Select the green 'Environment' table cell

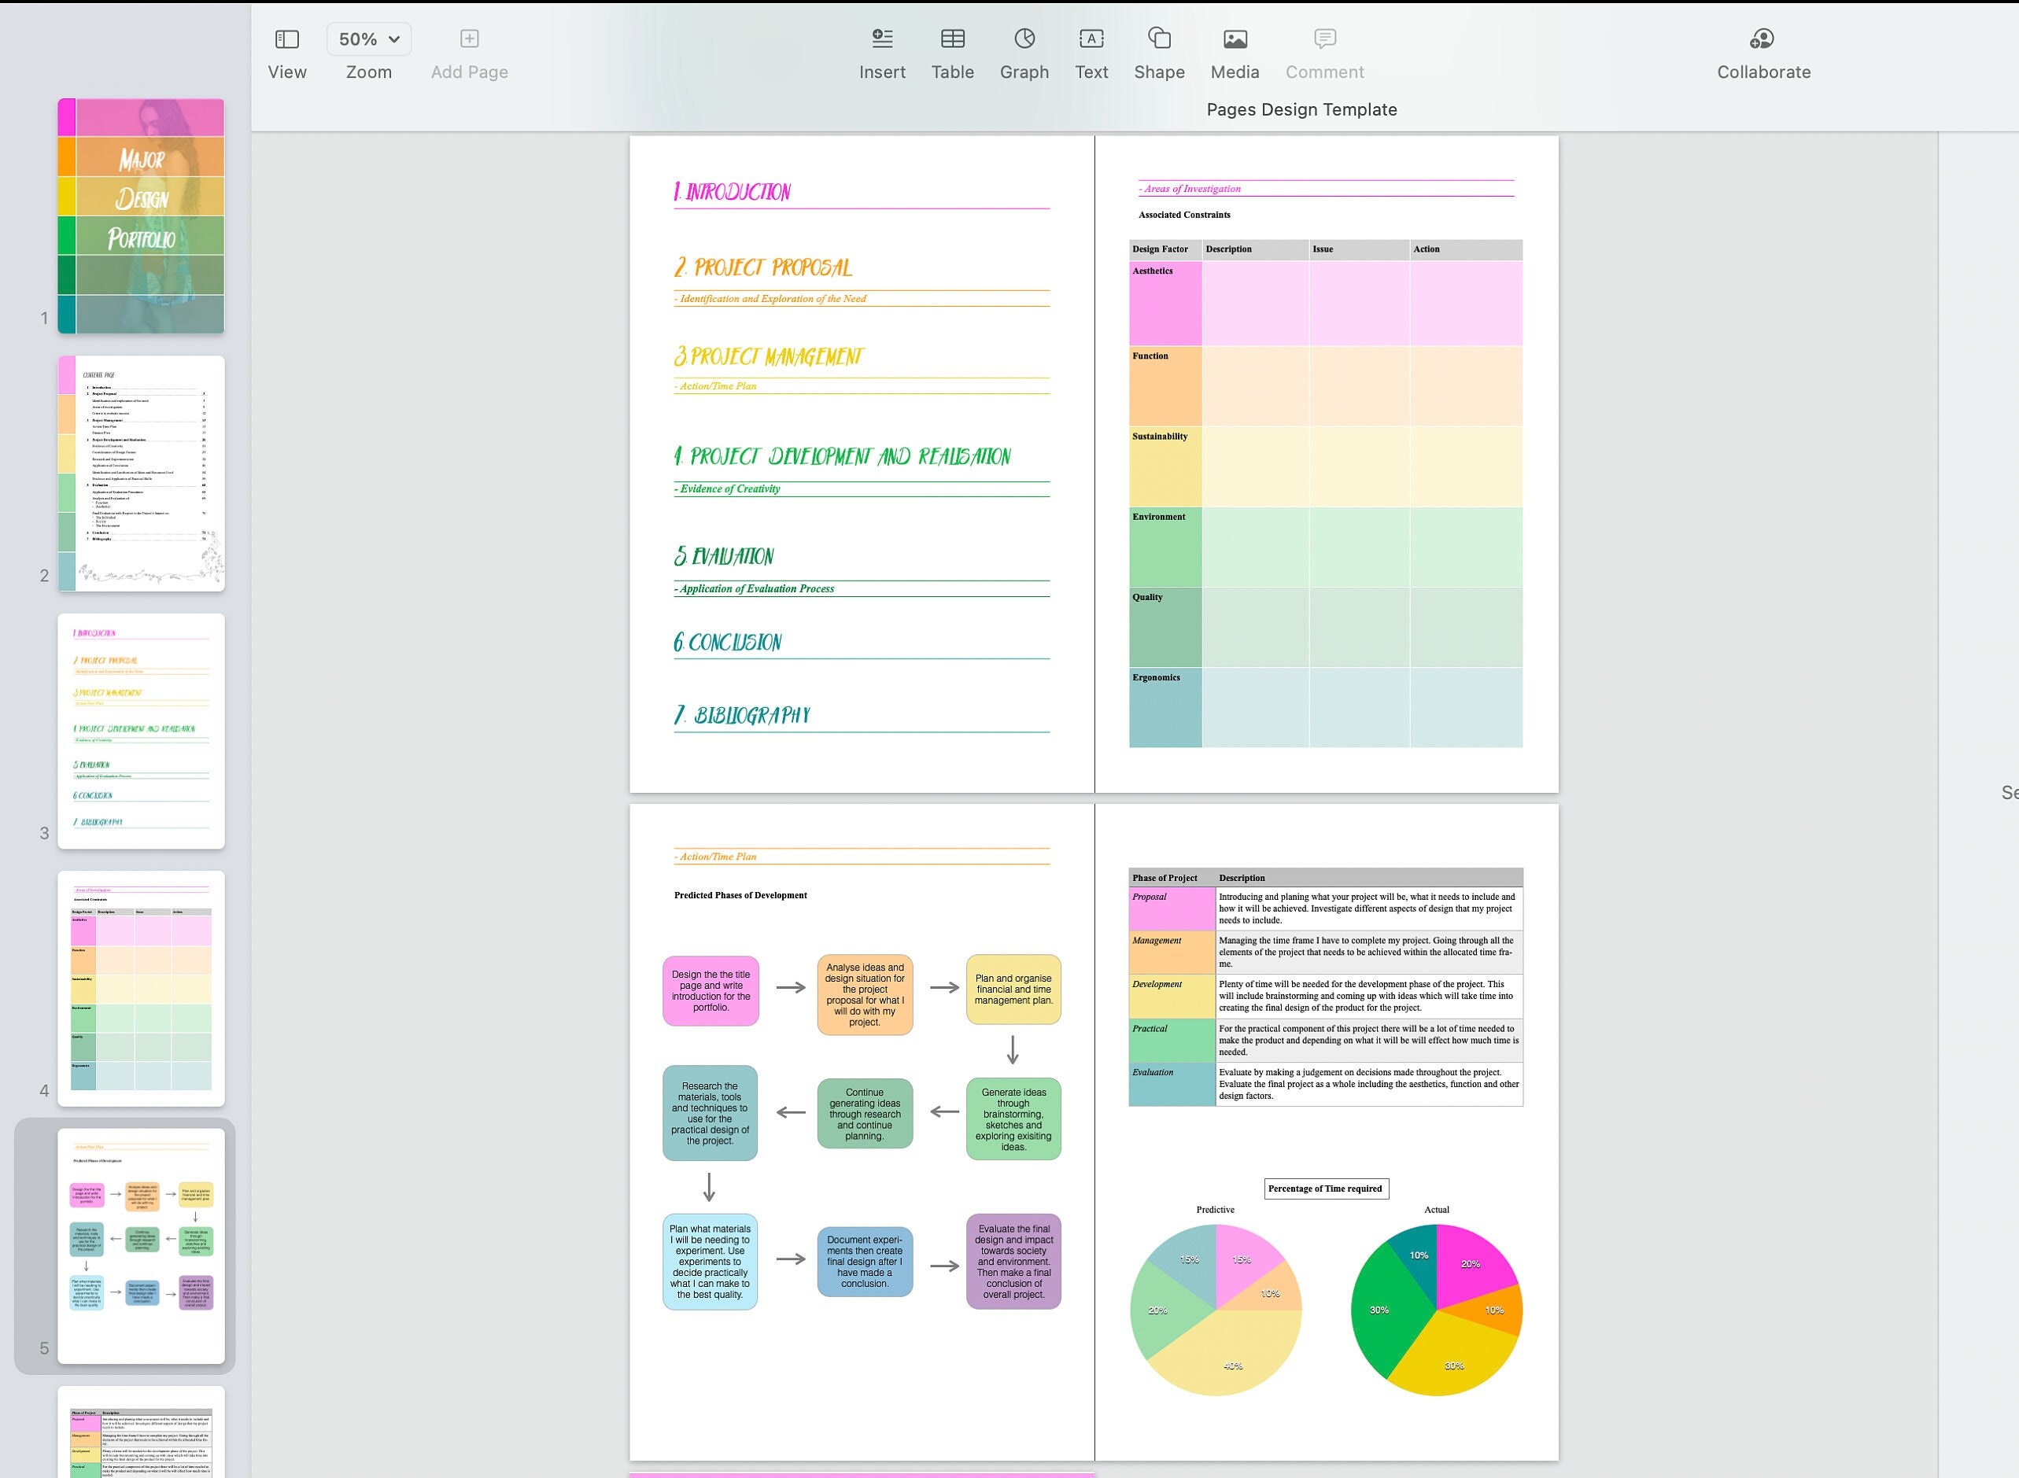[x=1165, y=547]
